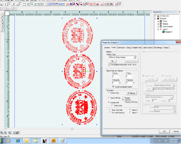Viewport: 181px width, 144px height.
Task: Click the X Array input field
Action: point(116,76)
